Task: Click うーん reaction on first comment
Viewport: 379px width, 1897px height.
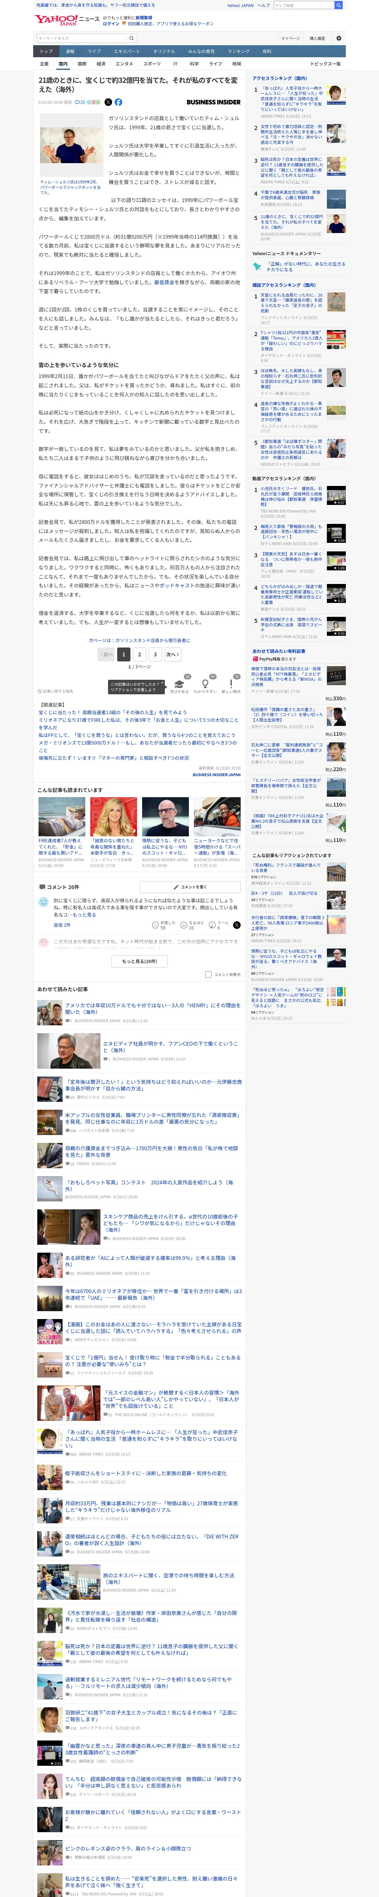Action: (x=219, y=925)
